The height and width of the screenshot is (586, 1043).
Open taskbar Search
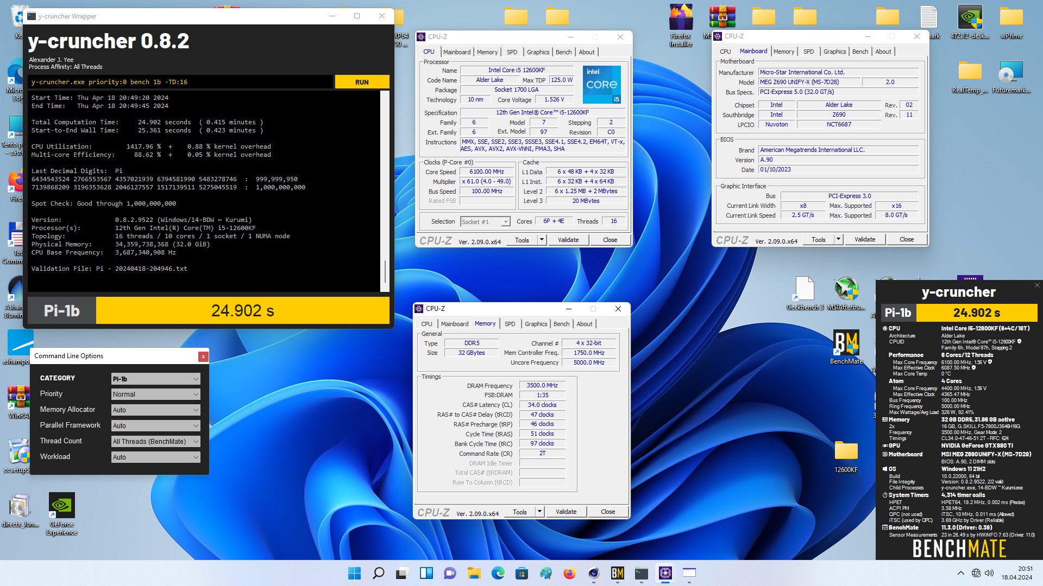coord(379,573)
